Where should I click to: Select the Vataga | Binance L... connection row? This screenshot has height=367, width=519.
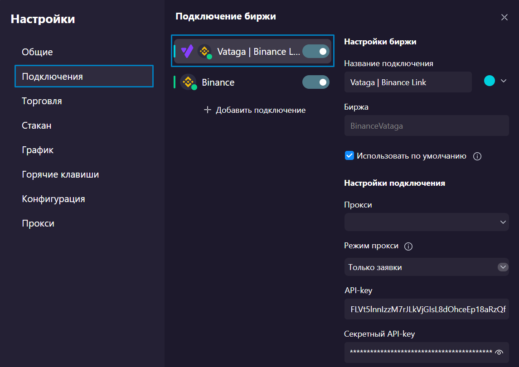(252, 51)
